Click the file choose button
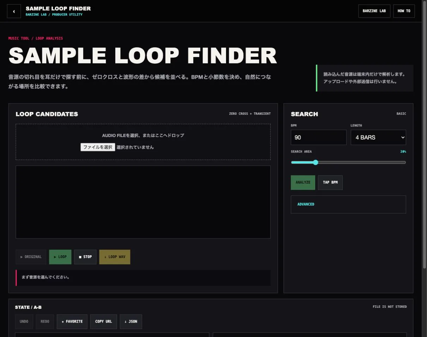Image resolution: width=427 pixels, height=337 pixels. pos(98,147)
